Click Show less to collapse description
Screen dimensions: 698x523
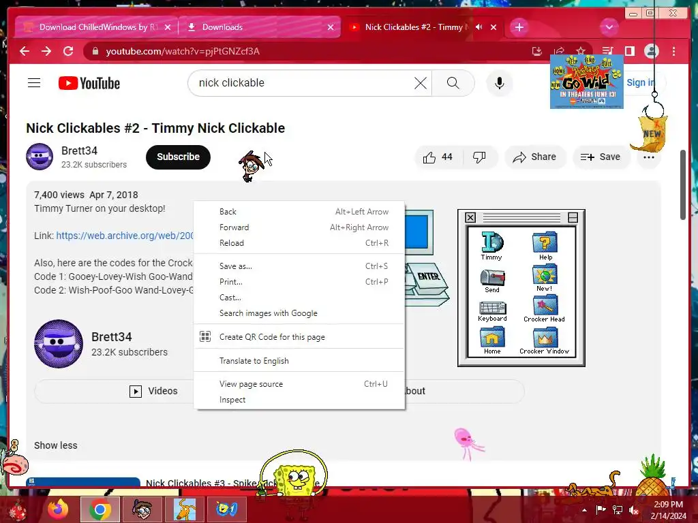pos(56,445)
